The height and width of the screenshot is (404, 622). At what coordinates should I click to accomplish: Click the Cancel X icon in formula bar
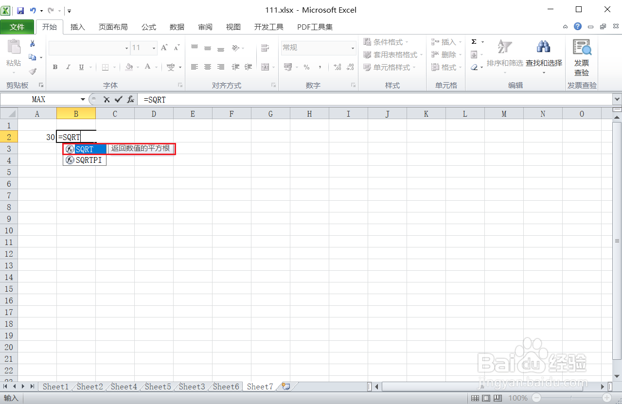(106, 100)
